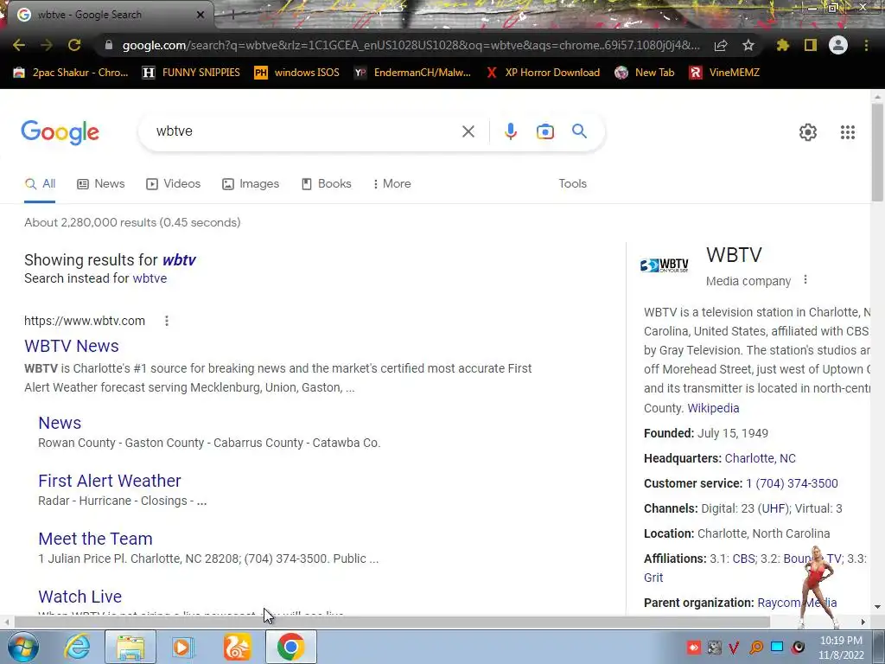Search by image with camera icon
This screenshot has width=885, height=664.
[544, 131]
